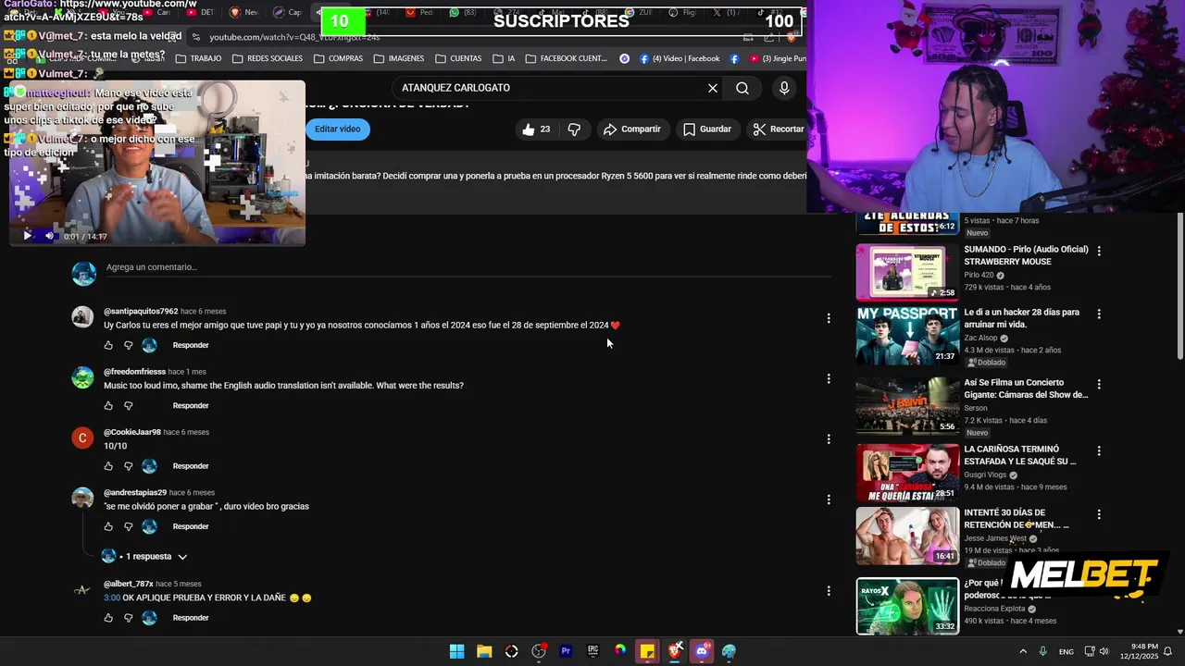Open the (4) Video | Facebook bookmark
The height and width of the screenshot is (666, 1185).
(680, 58)
